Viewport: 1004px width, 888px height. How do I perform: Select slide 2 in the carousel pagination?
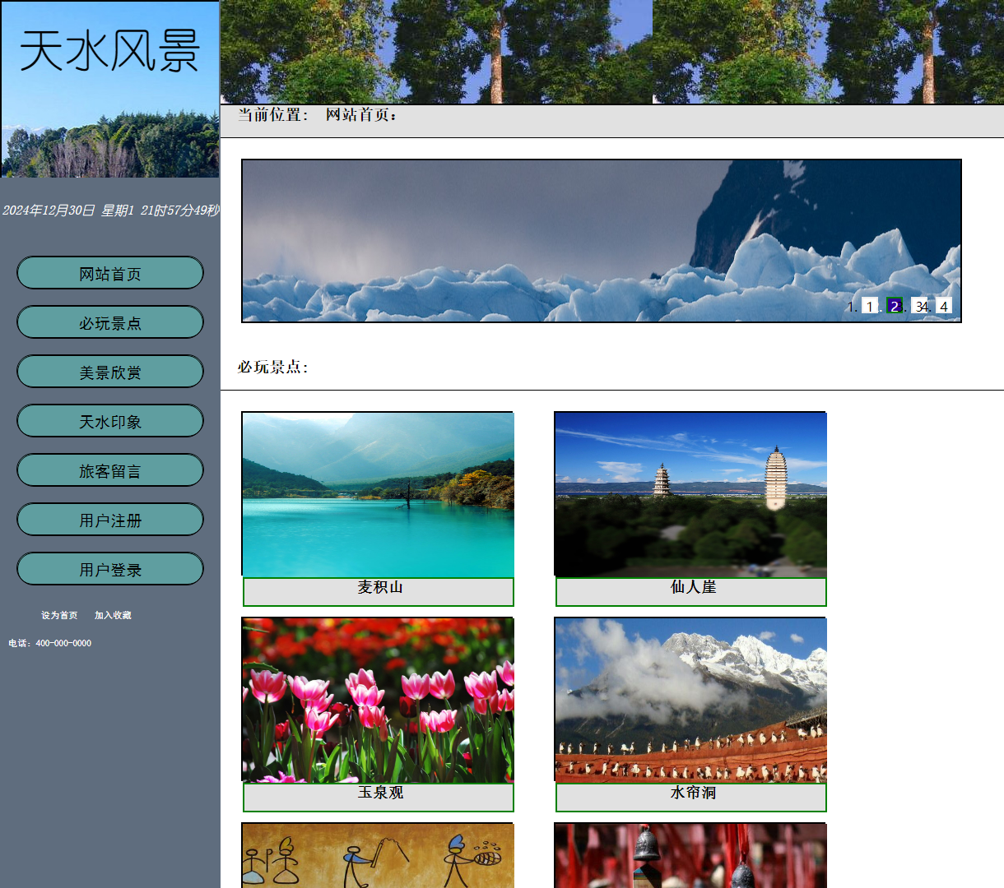click(893, 306)
